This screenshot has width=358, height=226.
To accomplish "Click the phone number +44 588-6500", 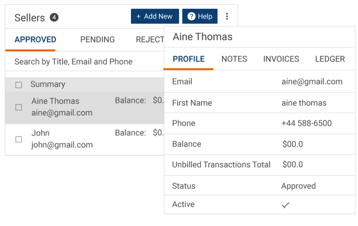I will click(307, 123).
